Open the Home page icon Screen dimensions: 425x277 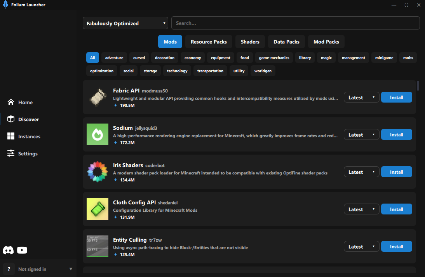[11, 102]
